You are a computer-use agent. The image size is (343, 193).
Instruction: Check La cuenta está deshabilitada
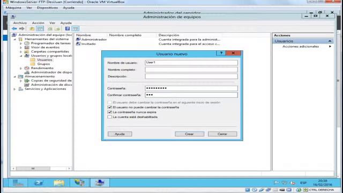coord(109,117)
